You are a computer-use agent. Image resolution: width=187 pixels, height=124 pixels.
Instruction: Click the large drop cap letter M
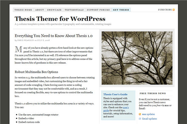point(18,49)
